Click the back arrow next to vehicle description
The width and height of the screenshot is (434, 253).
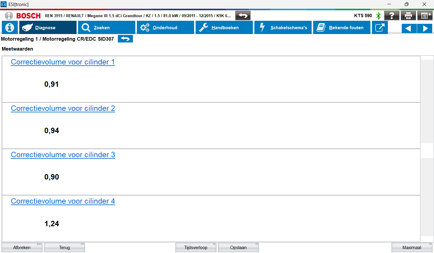(x=243, y=16)
